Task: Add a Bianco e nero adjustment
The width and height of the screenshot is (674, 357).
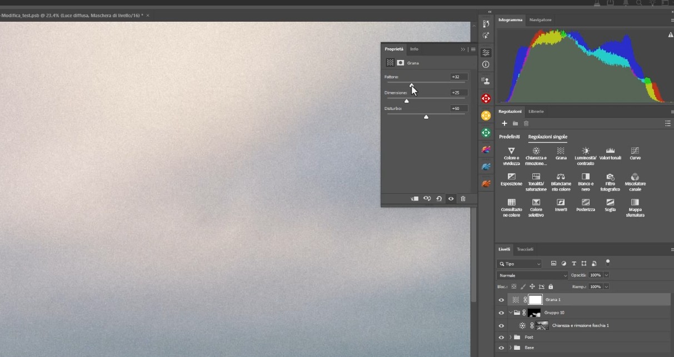Action: point(585,179)
